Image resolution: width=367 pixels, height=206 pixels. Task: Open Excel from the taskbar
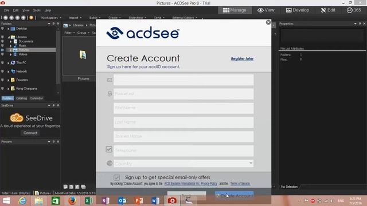pyautogui.click(x=89, y=201)
